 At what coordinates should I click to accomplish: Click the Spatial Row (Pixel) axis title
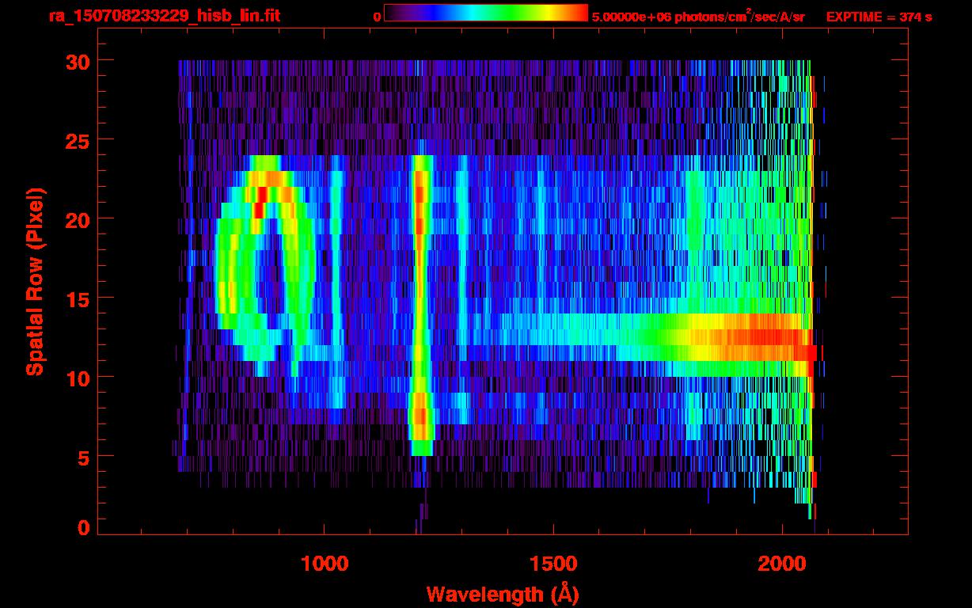point(36,282)
